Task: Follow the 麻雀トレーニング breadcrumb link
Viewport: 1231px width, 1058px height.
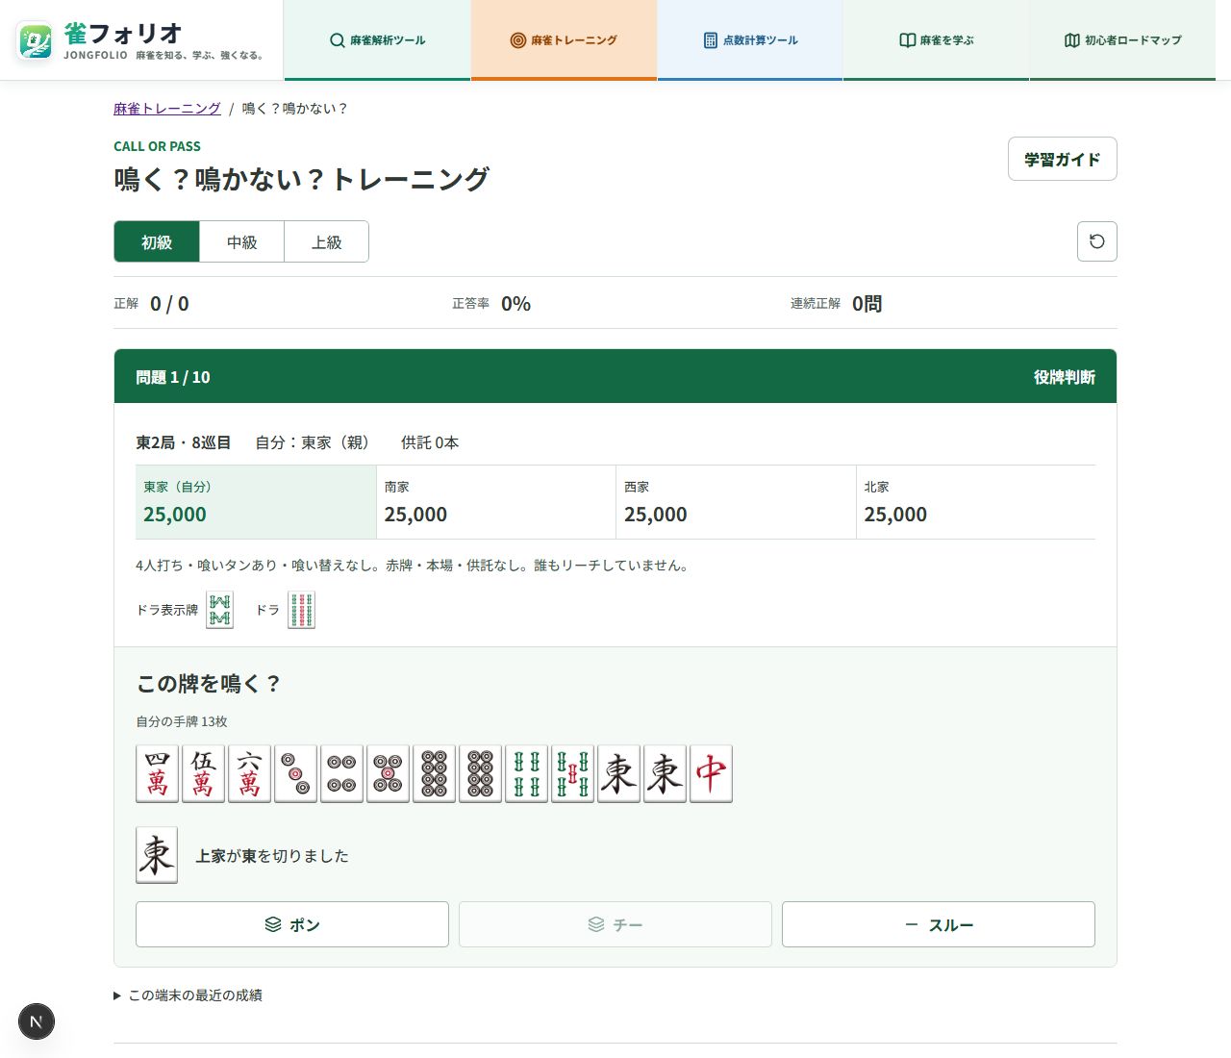Action: [167, 109]
